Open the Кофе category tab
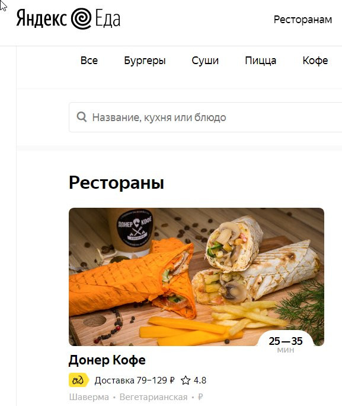342x406 pixels. (315, 61)
